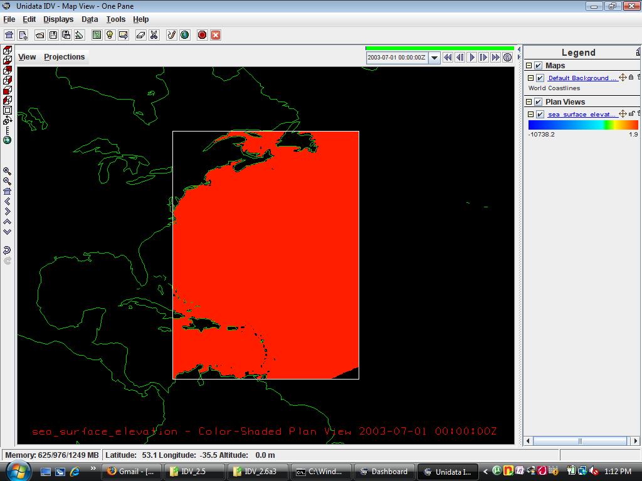Click the light bulb icon in the toolbar
The height and width of the screenshot is (481, 642).
point(110,35)
